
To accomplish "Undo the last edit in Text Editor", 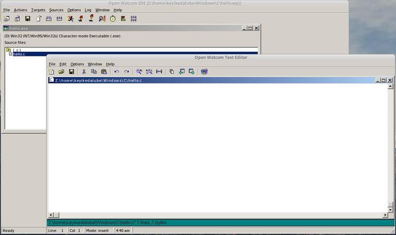I will click(117, 72).
